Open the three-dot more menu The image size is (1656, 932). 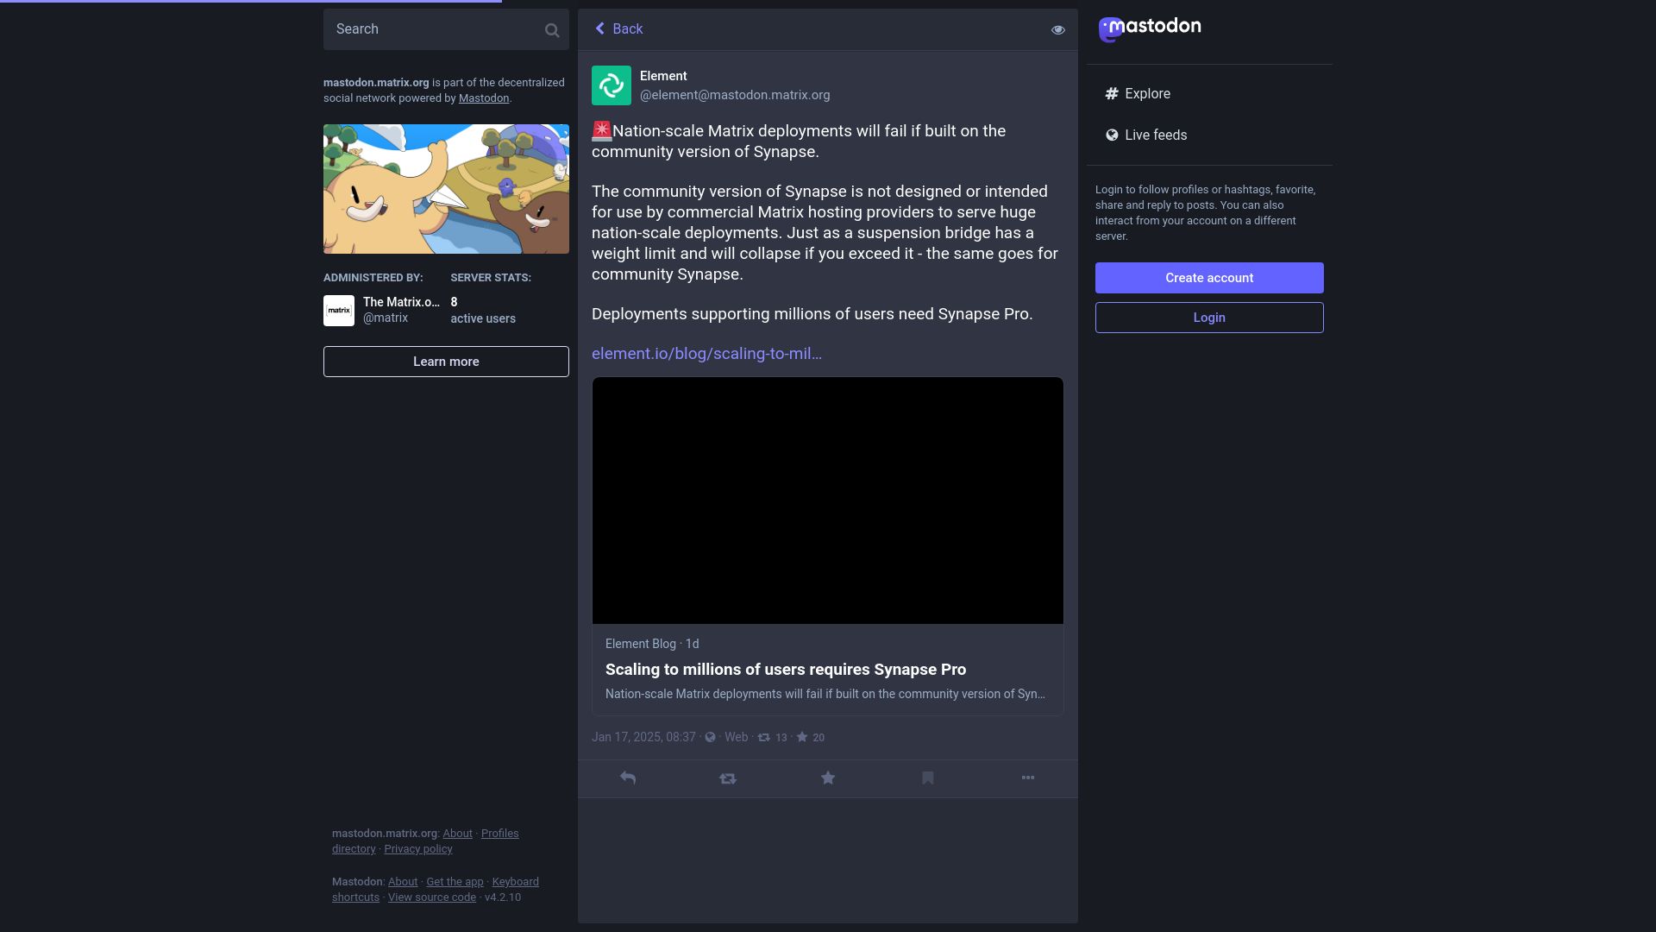pyautogui.click(x=1028, y=778)
